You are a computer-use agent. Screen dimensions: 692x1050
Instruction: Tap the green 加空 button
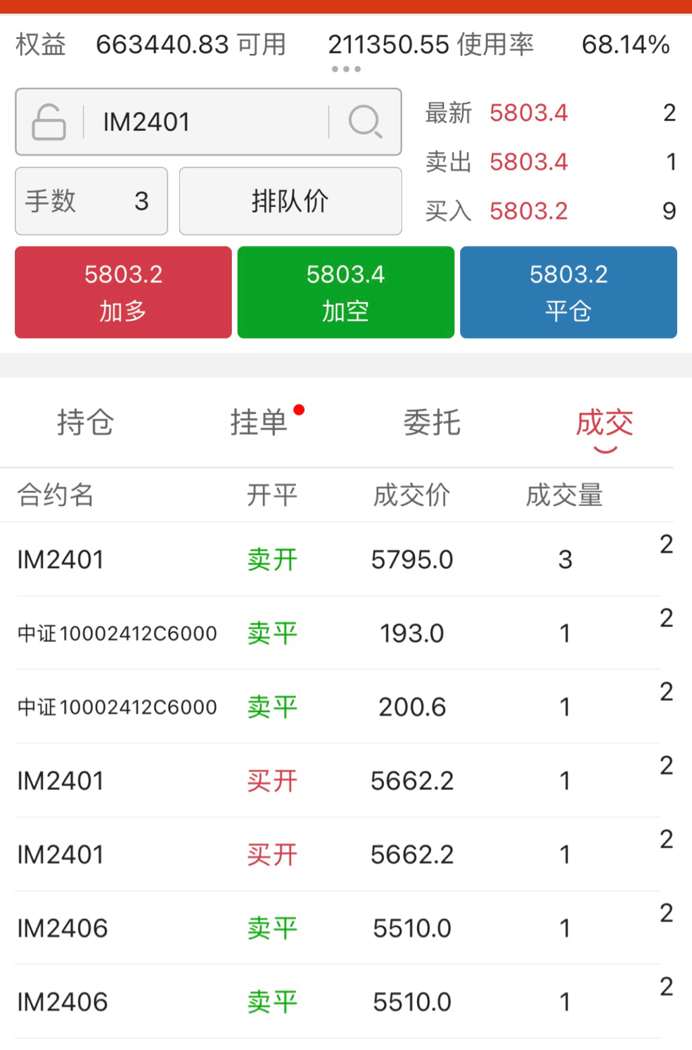345,292
